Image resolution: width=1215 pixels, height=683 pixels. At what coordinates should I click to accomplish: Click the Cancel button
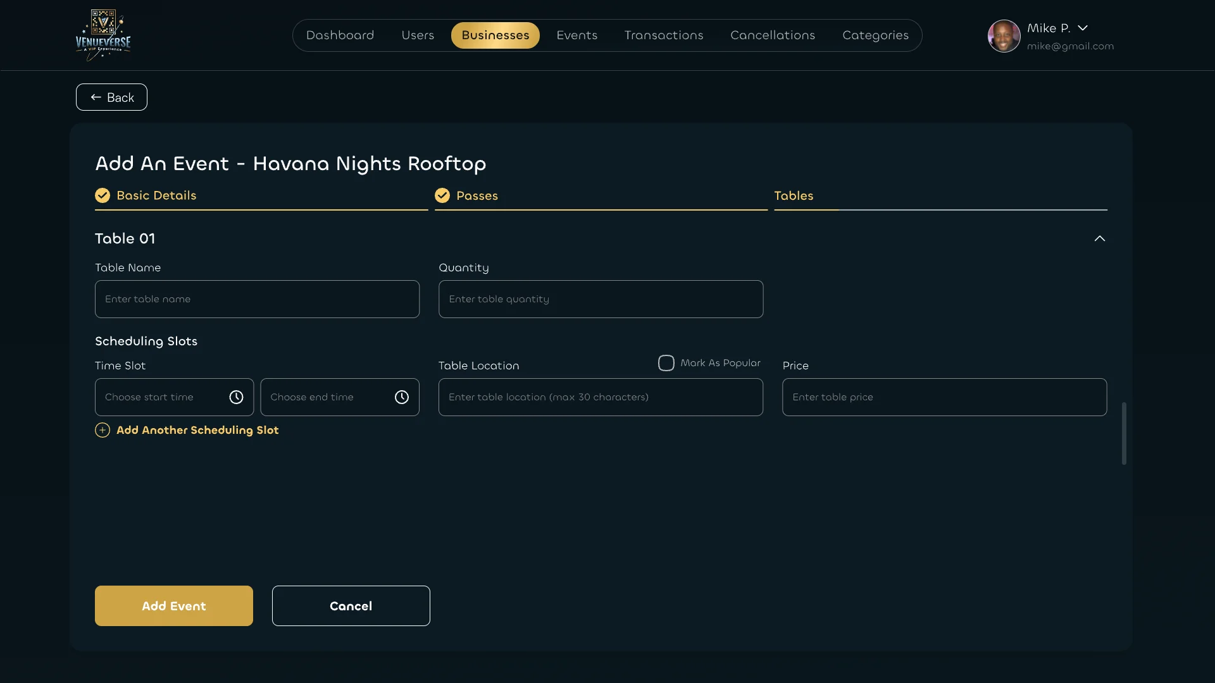[x=351, y=606]
